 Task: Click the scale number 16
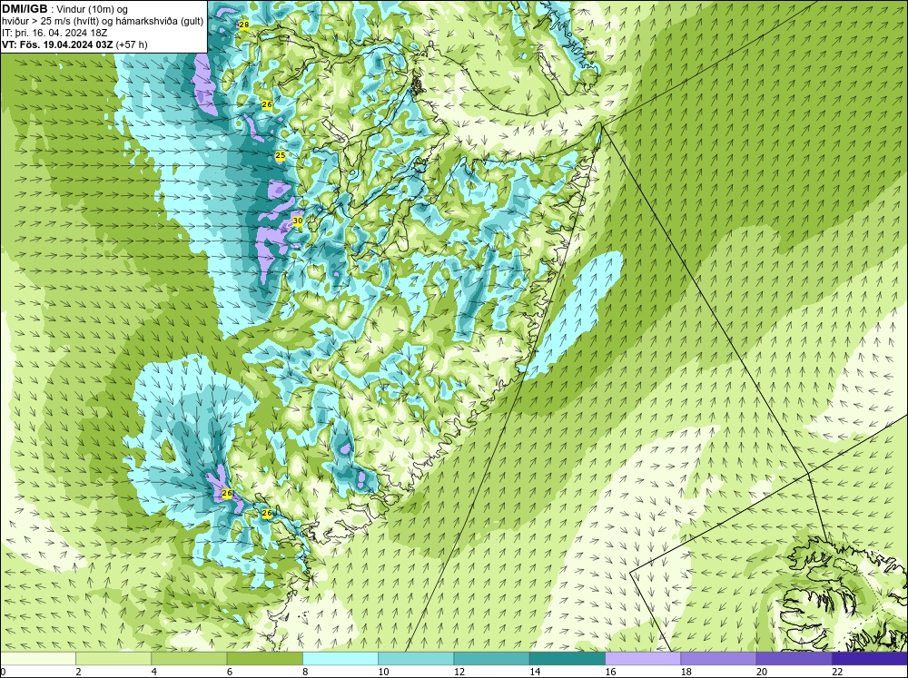click(x=610, y=672)
